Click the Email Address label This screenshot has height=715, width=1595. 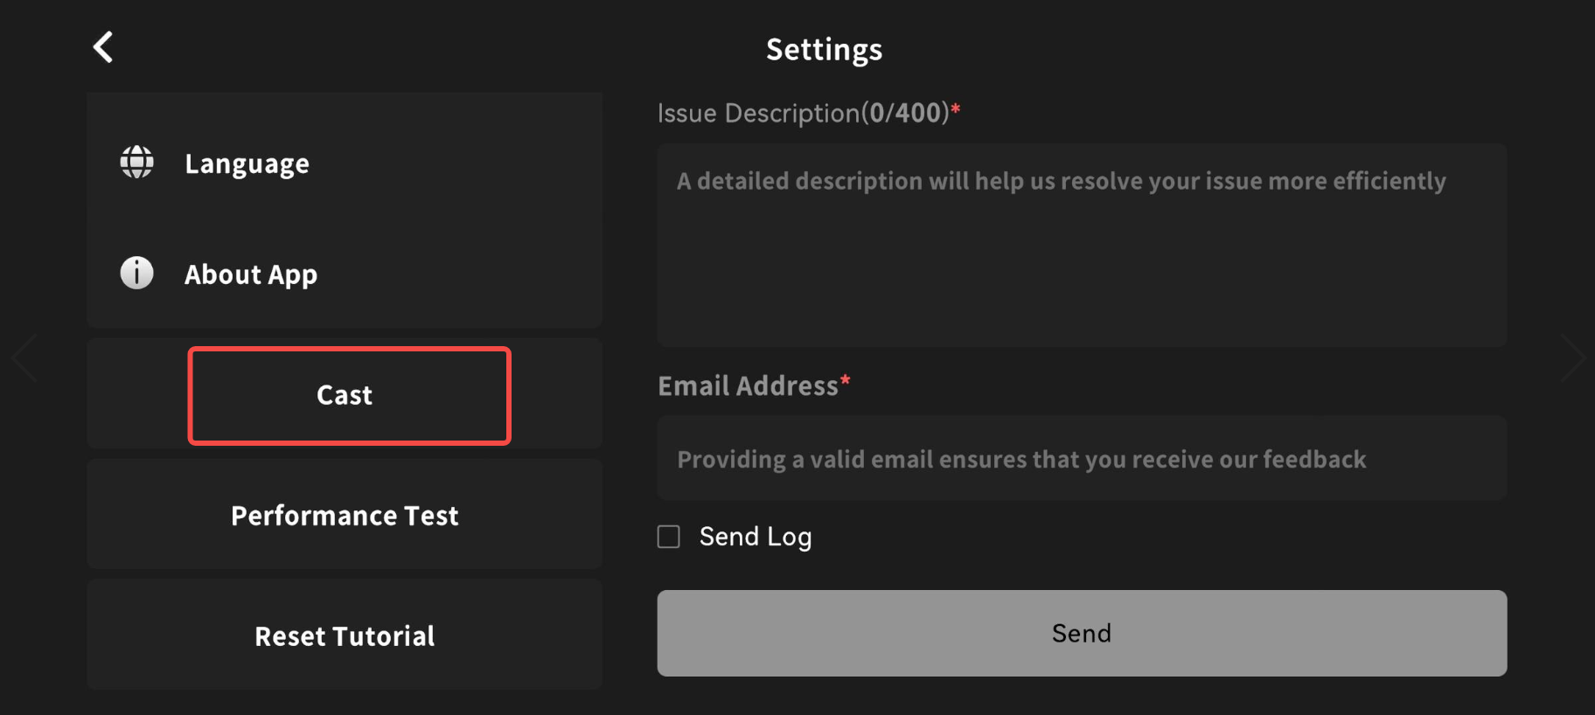pos(748,386)
